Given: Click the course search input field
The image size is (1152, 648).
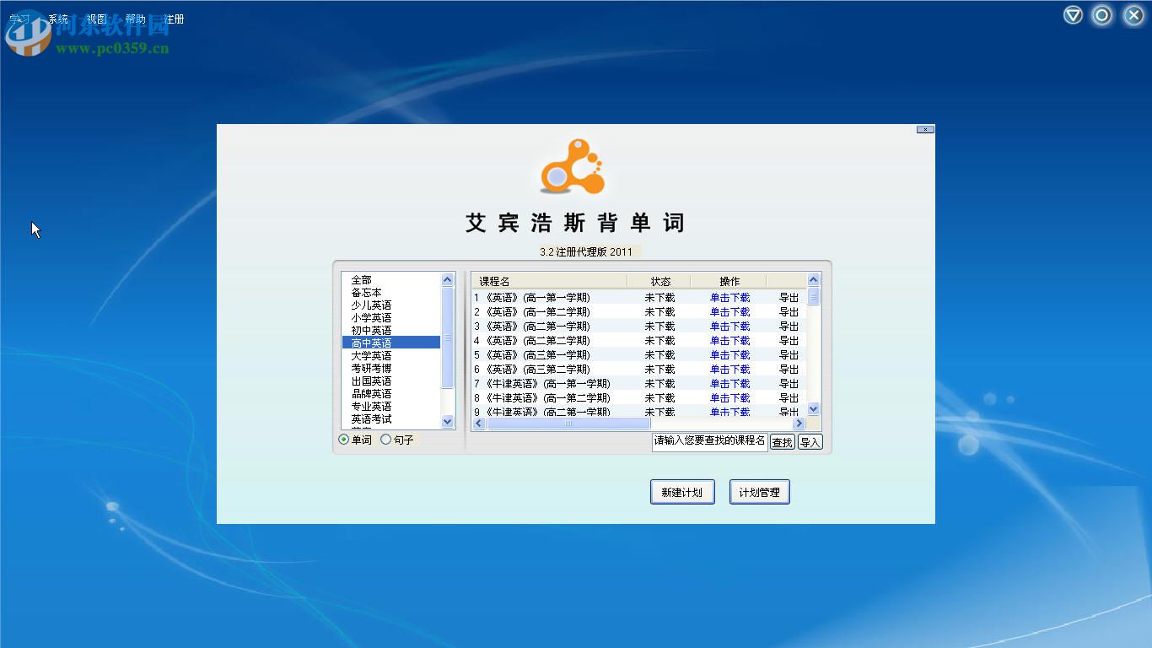Looking at the screenshot, I should click(x=710, y=441).
